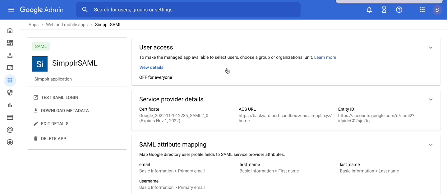447x194 pixels.
Task: Click the search bar for users and settings
Action: (x=187, y=10)
